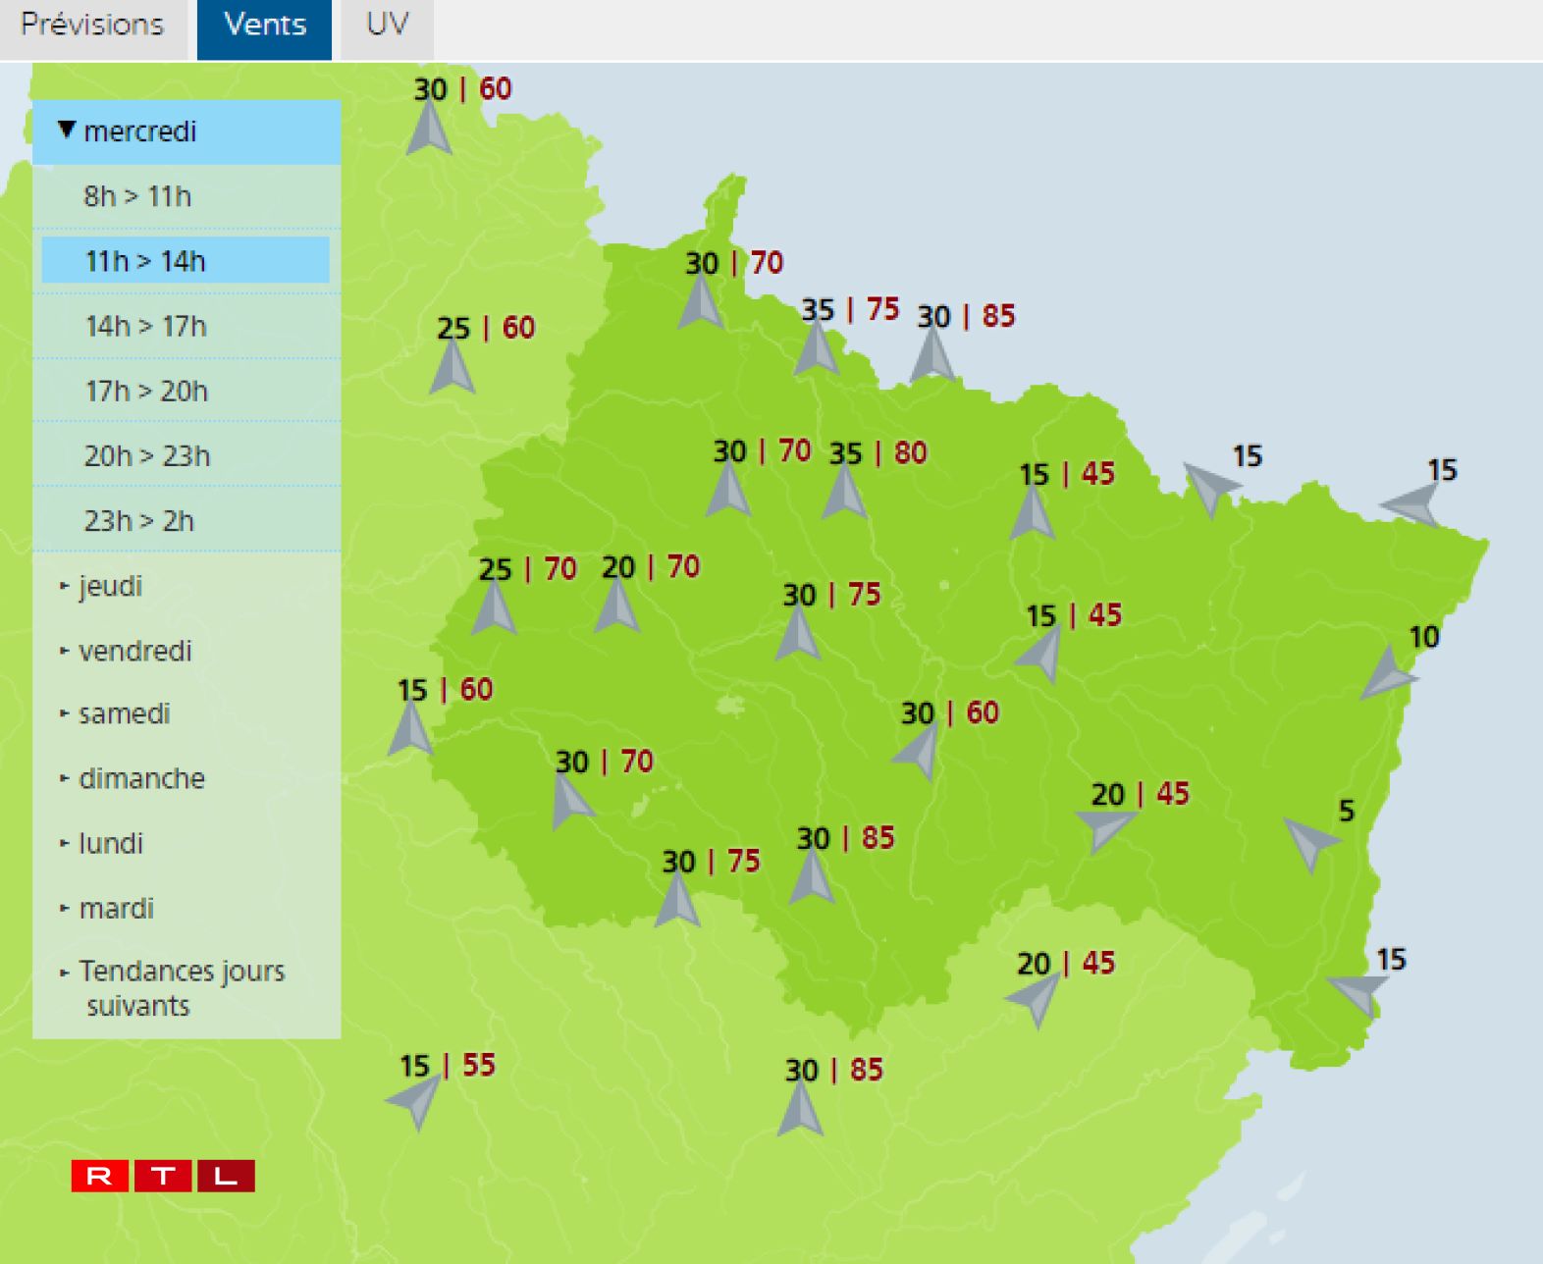
Task: Switch to the Prévisions tab
Action: [x=92, y=26]
